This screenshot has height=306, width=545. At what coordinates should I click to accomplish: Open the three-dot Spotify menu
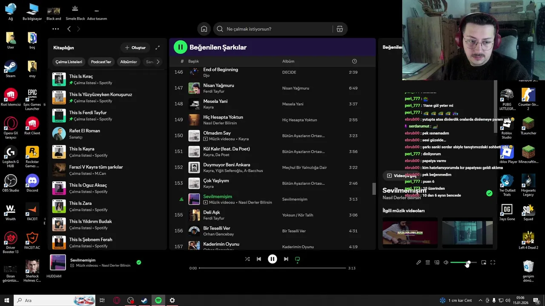point(55,29)
